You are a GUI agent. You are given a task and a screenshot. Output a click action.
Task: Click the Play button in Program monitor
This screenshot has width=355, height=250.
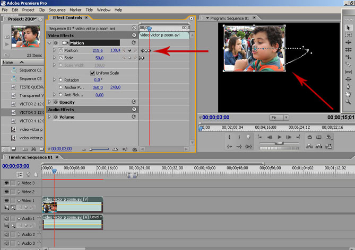(x=280, y=137)
